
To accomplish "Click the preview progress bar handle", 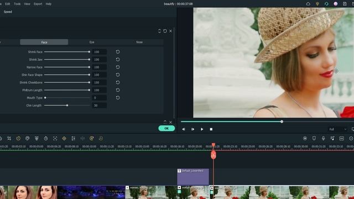I will 282,122.
